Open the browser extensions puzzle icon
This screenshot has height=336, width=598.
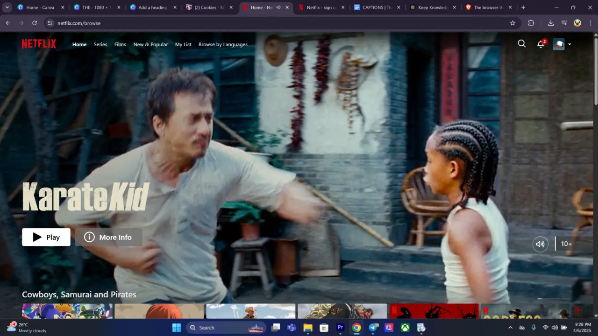click(x=531, y=23)
